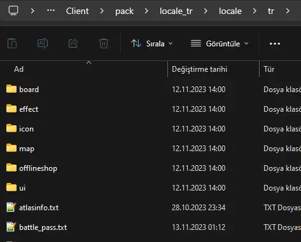Sort by Değiştirme tarihi column header
301x242 pixels.
pyautogui.click(x=199, y=69)
